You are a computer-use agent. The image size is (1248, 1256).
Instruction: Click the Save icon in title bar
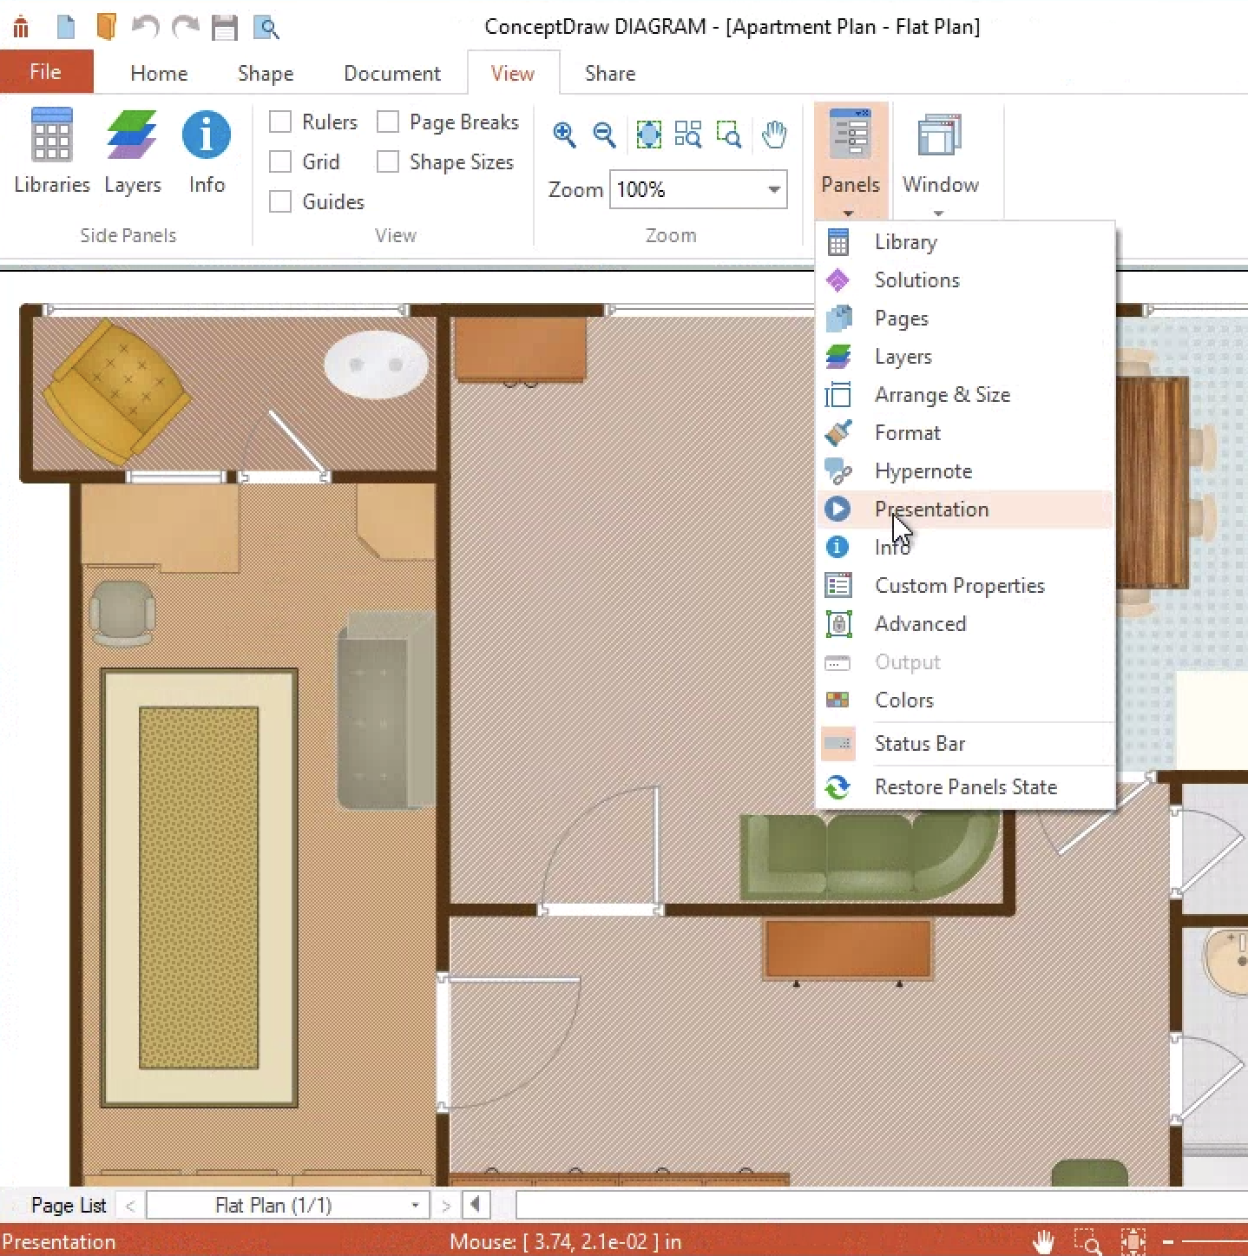pyautogui.click(x=225, y=28)
